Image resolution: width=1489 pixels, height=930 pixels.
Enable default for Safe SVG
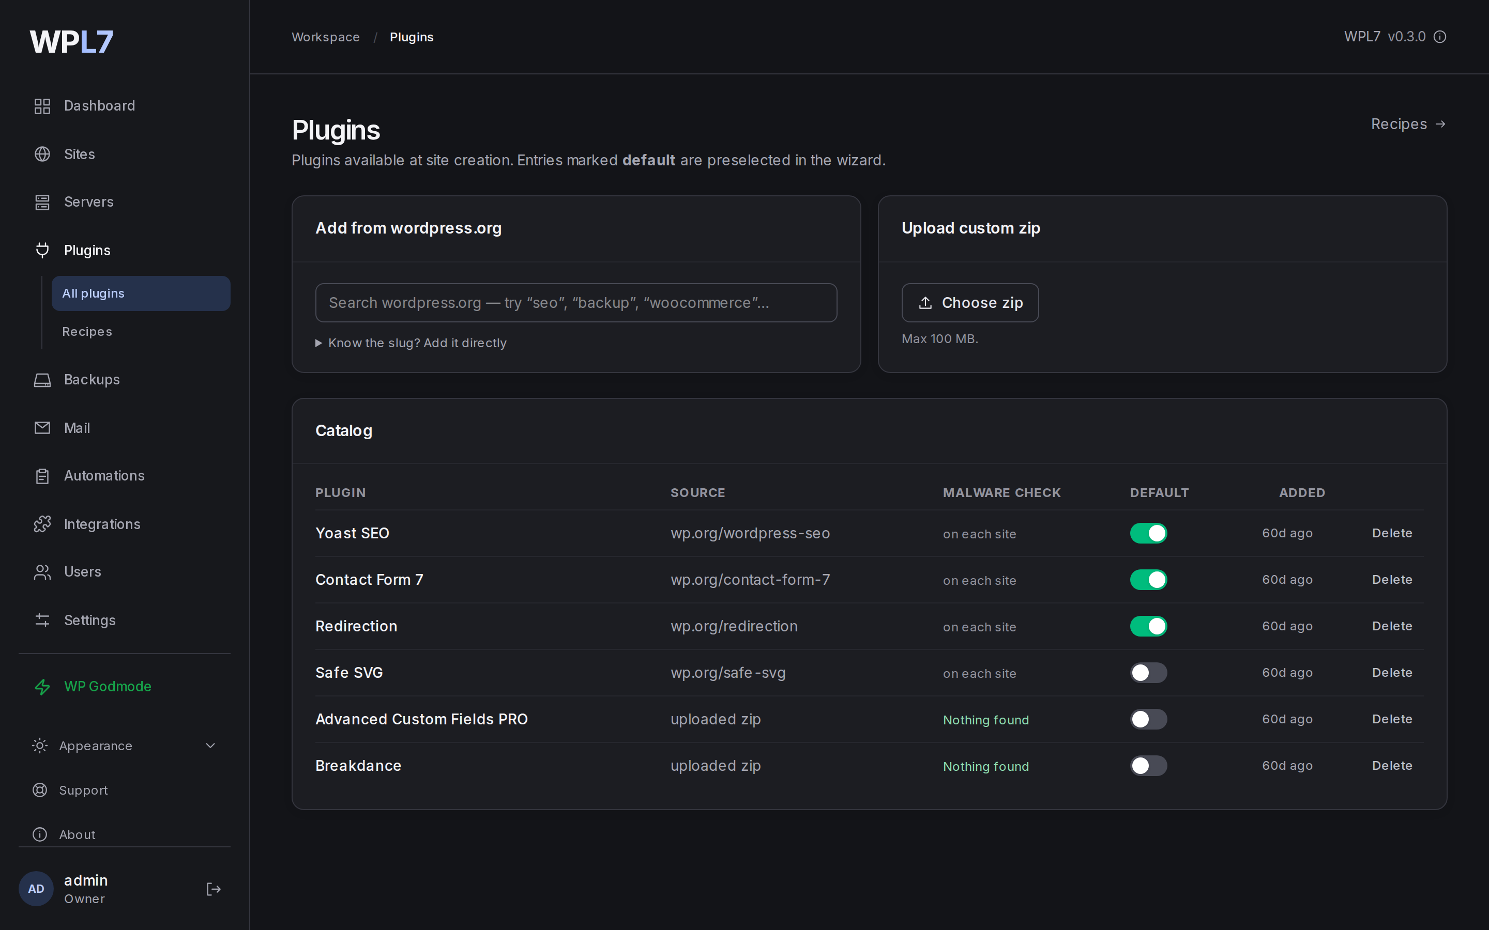[1148, 673]
